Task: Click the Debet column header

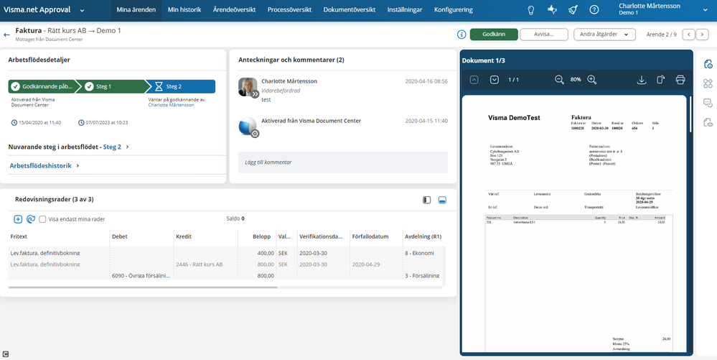Action: (120, 237)
